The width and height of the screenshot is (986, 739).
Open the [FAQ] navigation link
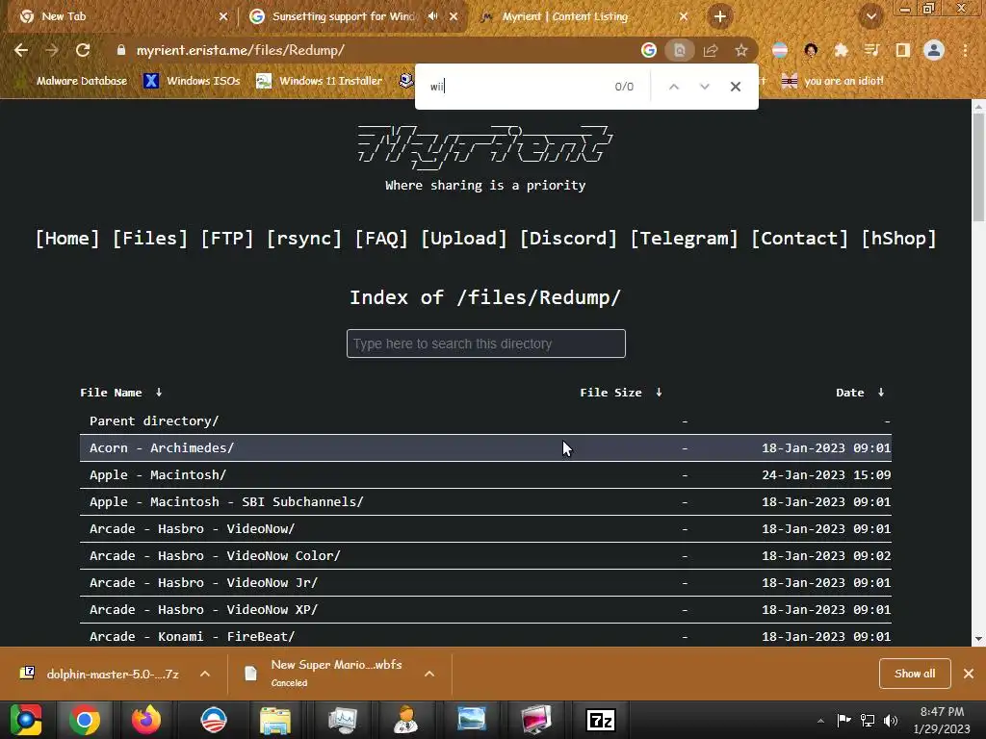click(381, 239)
